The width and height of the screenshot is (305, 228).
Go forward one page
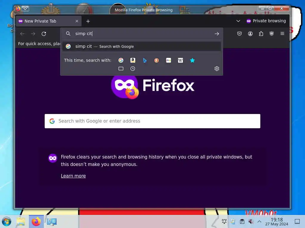coord(33,34)
